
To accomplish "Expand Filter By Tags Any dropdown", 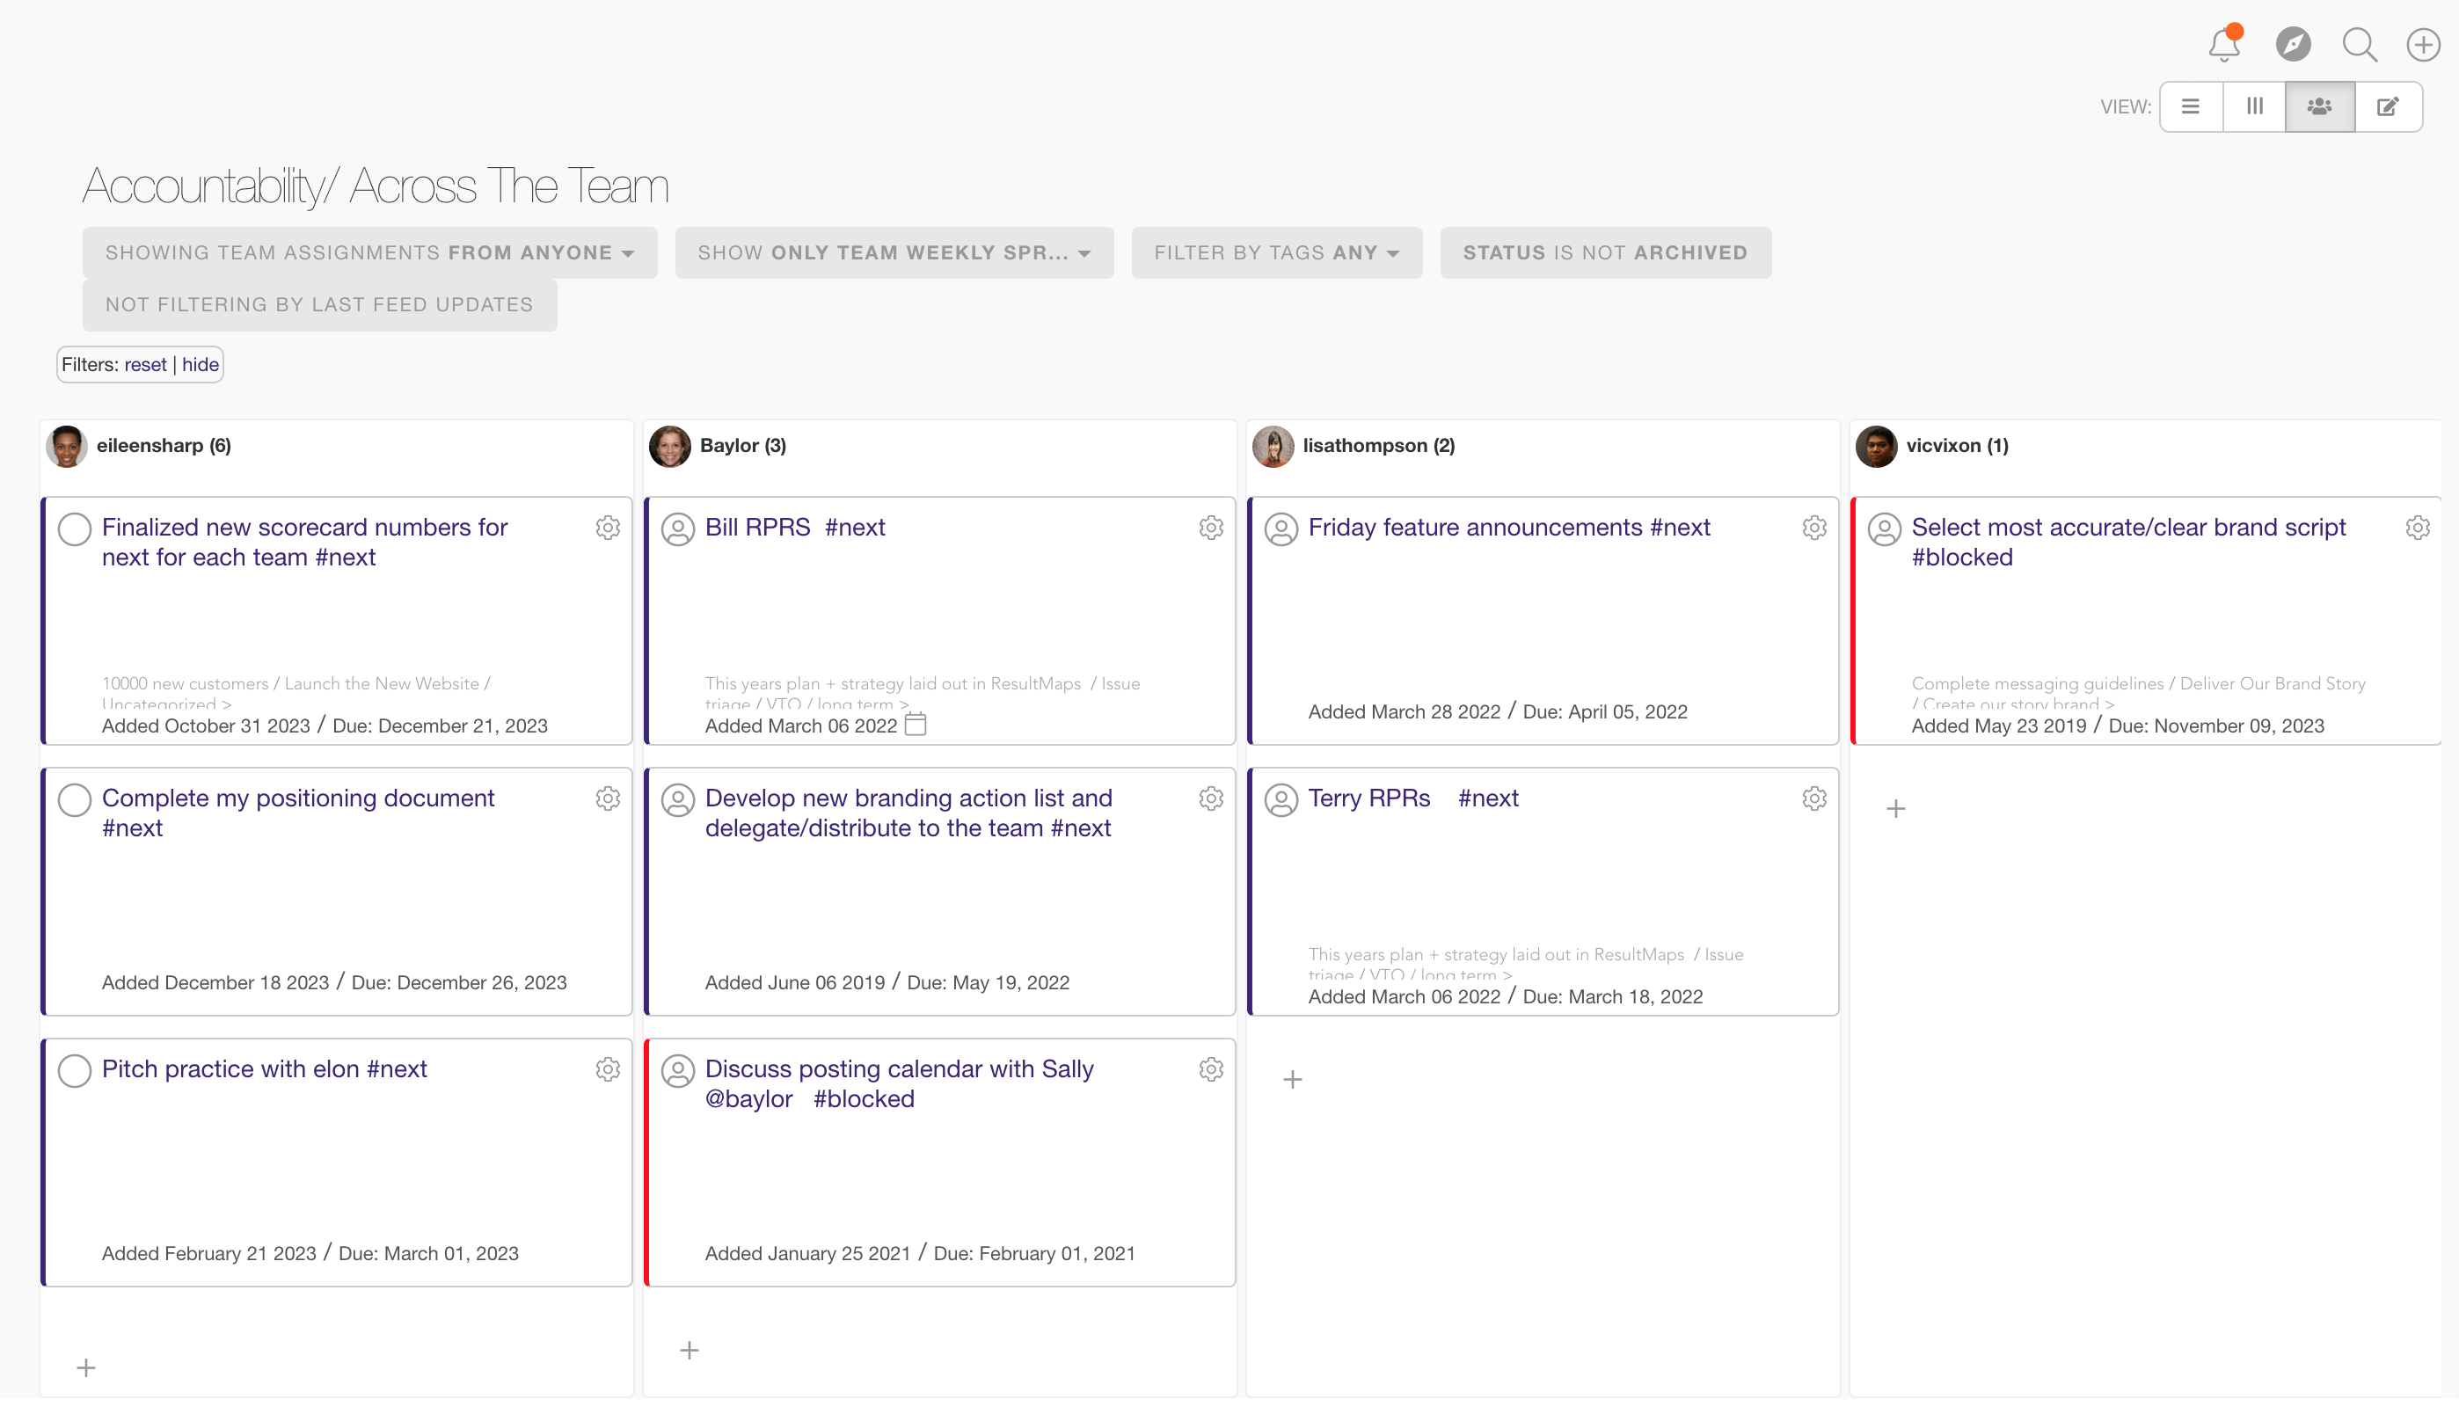I will [x=1276, y=253].
